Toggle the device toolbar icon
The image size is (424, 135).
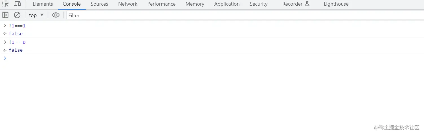17,4
